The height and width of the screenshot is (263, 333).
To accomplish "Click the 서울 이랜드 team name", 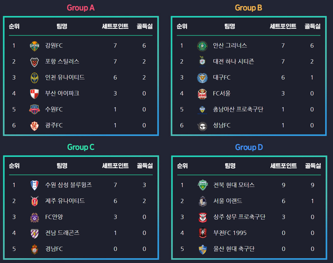I will click(x=228, y=201).
